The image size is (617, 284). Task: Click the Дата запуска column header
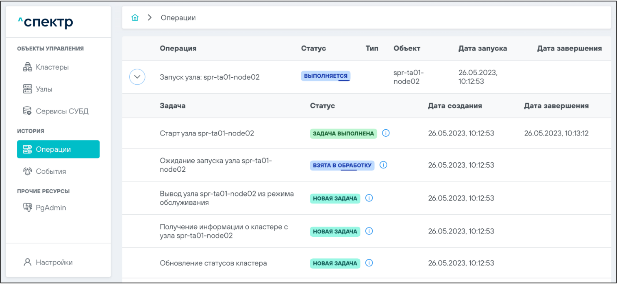482,48
